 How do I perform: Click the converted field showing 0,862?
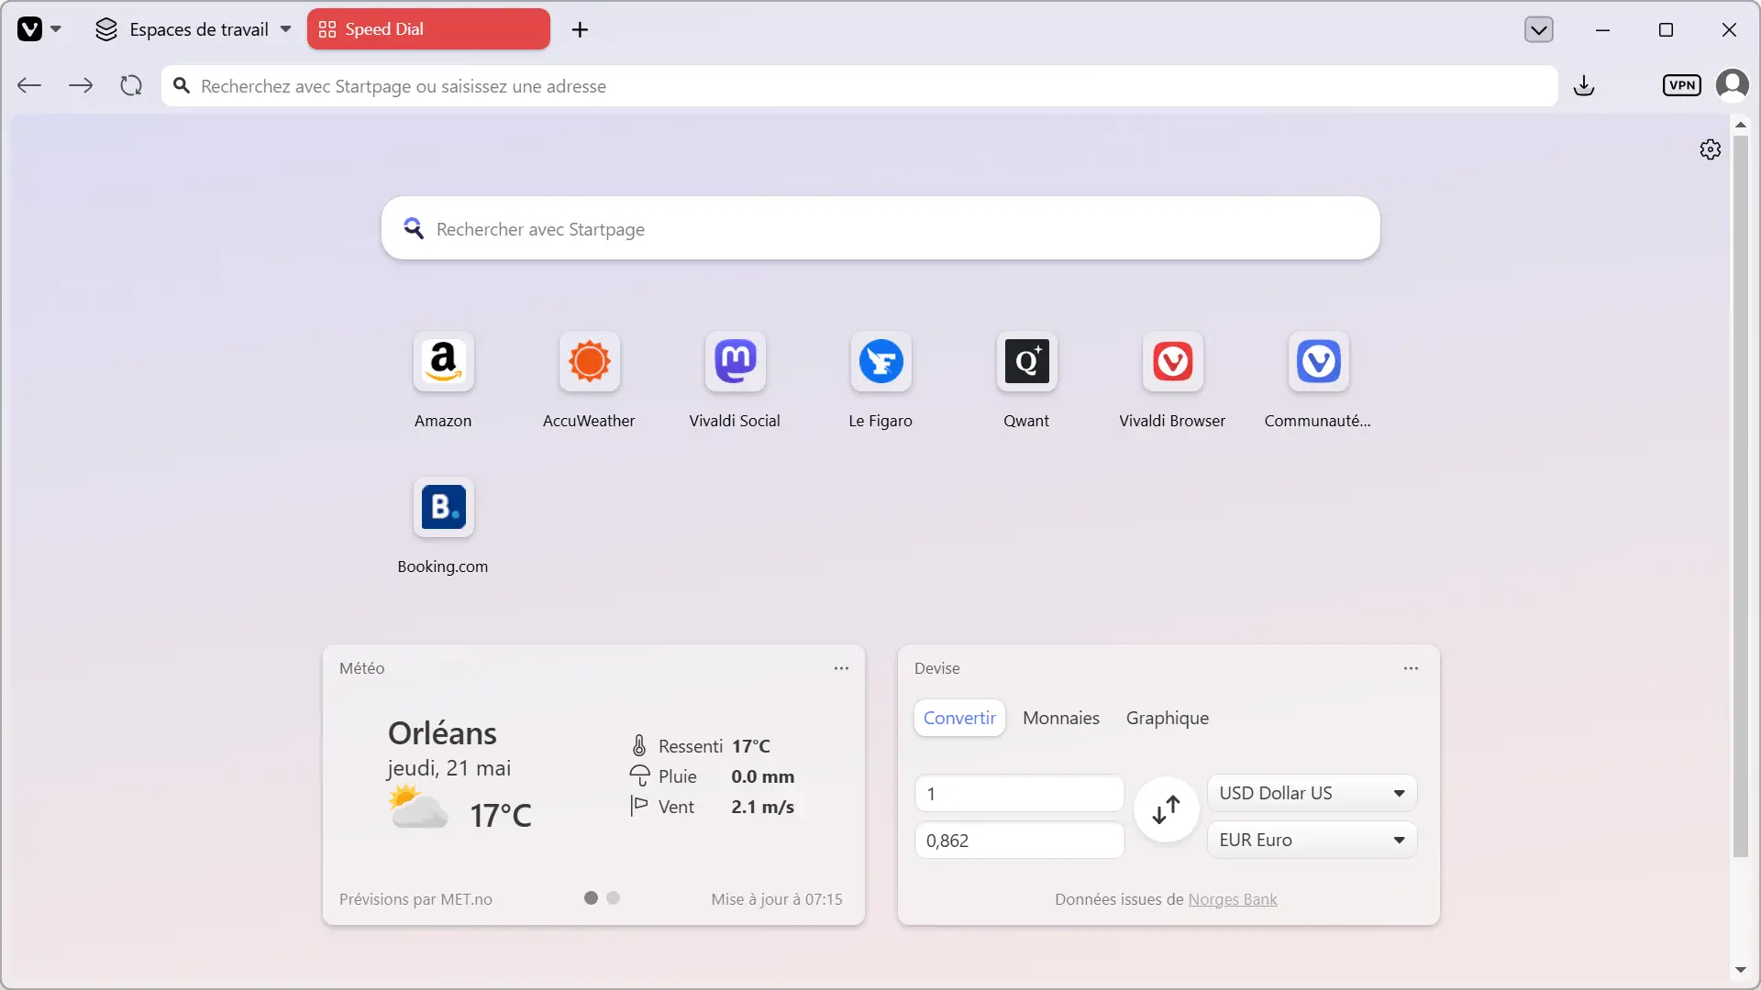point(1019,841)
